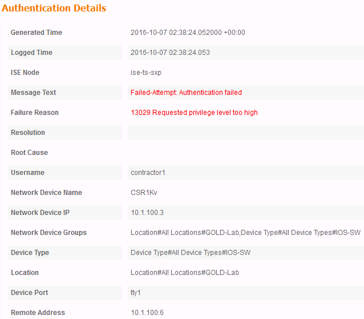Select the Username label
The height and width of the screenshot is (319, 364).
click(27, 173)
